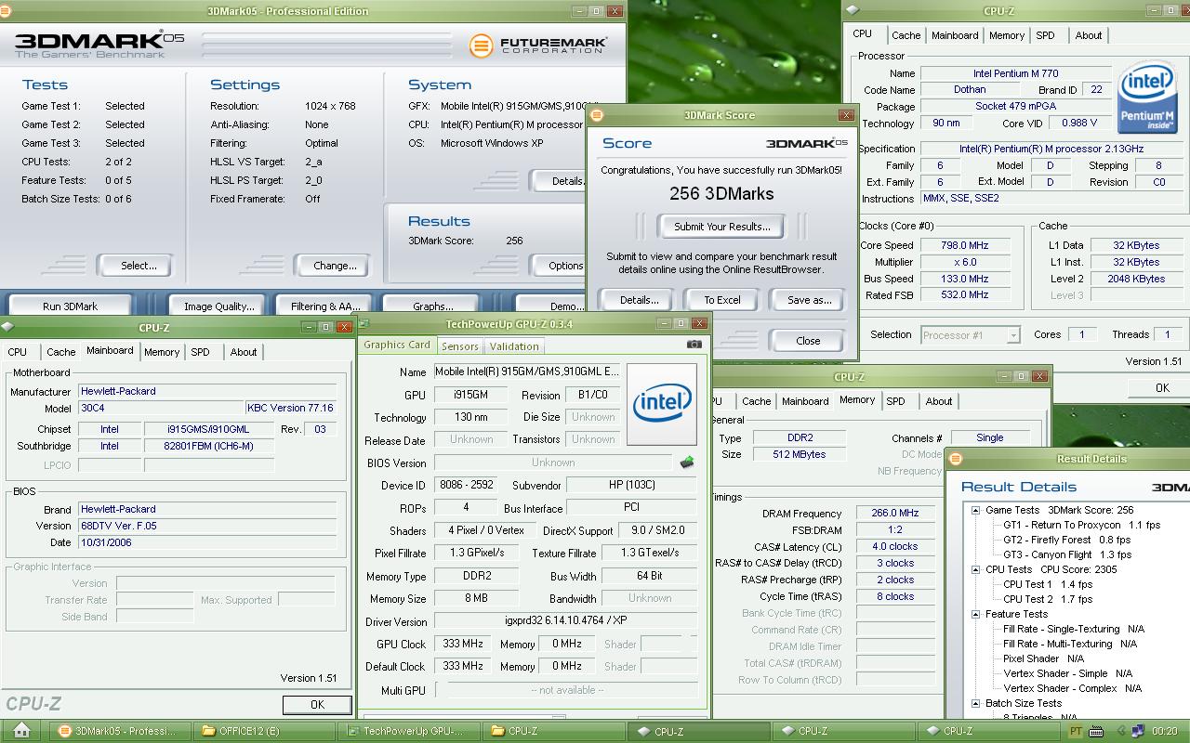Viewport: 1190px width, 743px height.
Task: Open Image Quality... in 3DMark05
Action: pos(219,306)
